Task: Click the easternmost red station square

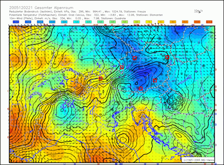Action: (x=167, y=57)
